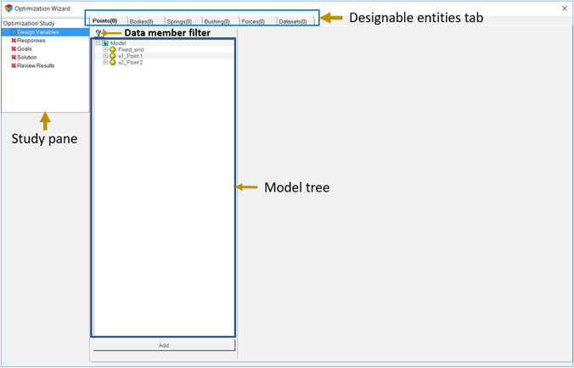The height and width of the screenshot is (368, 574).
Task: Click the red X beside Responses
Action: [x=14, y=41]
